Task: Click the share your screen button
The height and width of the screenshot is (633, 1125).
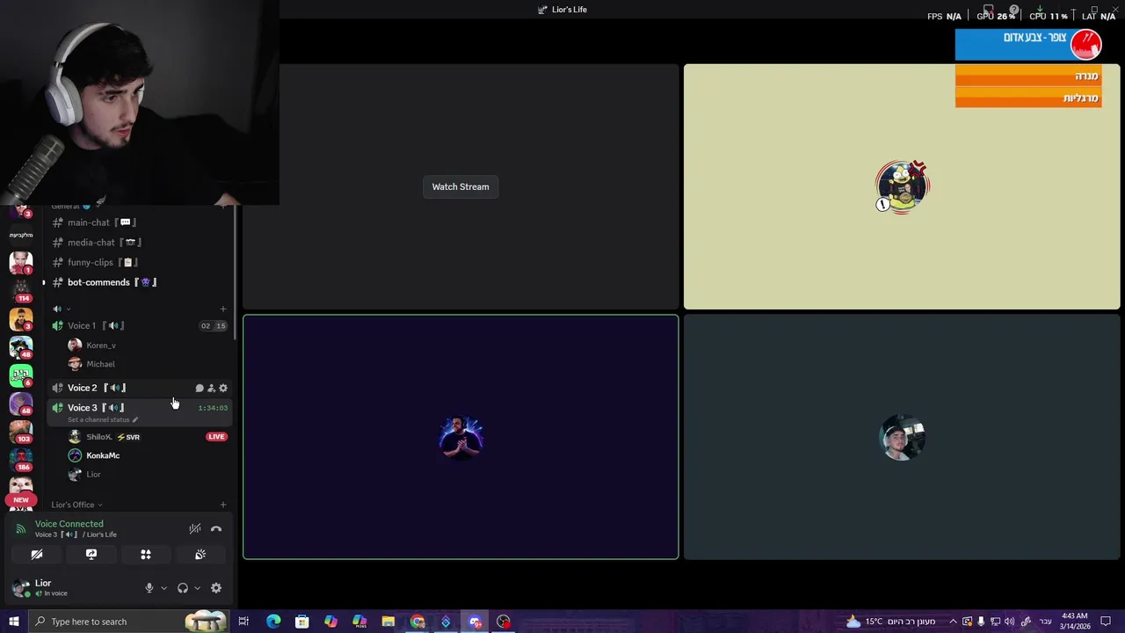Action: (x=91, y=555)
